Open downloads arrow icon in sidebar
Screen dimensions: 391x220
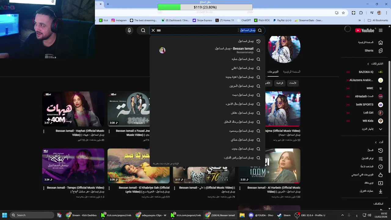[381, 191]
